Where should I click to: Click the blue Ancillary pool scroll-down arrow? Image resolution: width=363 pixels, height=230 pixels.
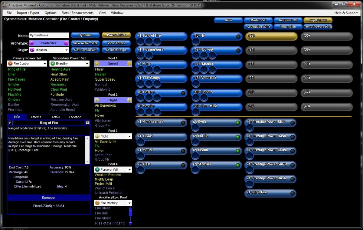tap(131, 224)
